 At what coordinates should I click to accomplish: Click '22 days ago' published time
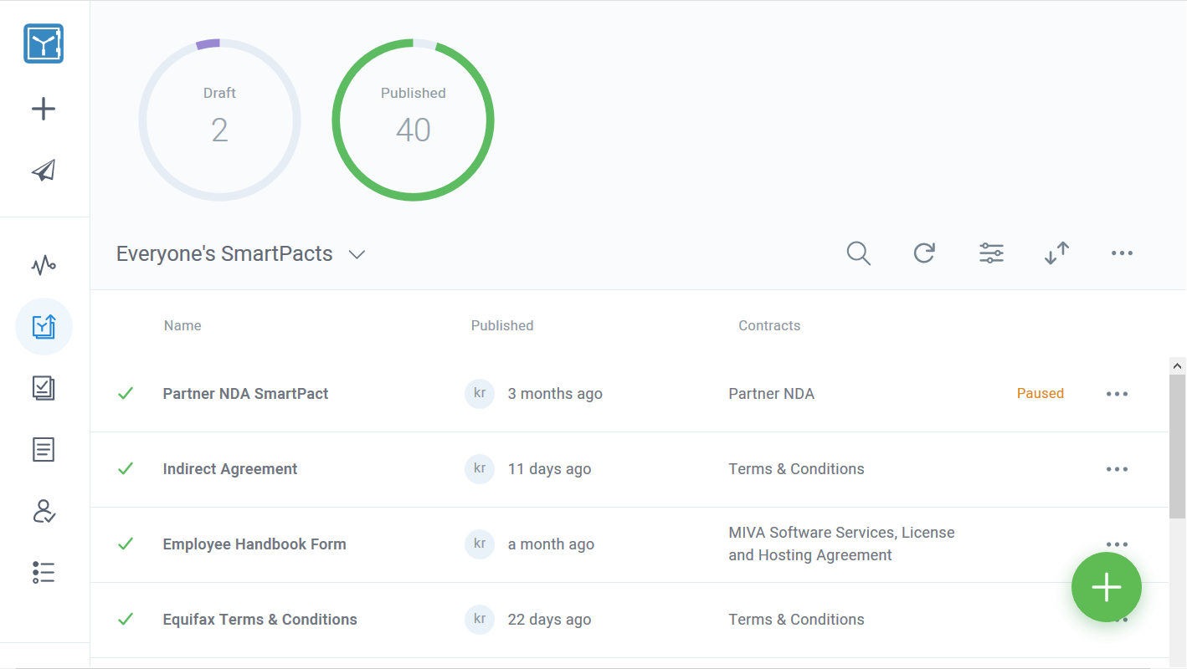point(549,620)
